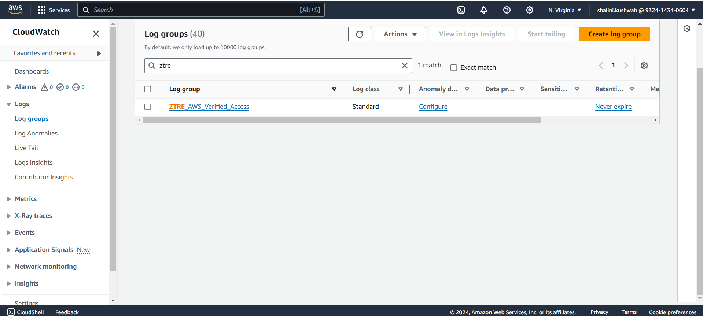Expand the Application Signals section
The width and height of the screenshot is (703, 316).
pos(9,250)
